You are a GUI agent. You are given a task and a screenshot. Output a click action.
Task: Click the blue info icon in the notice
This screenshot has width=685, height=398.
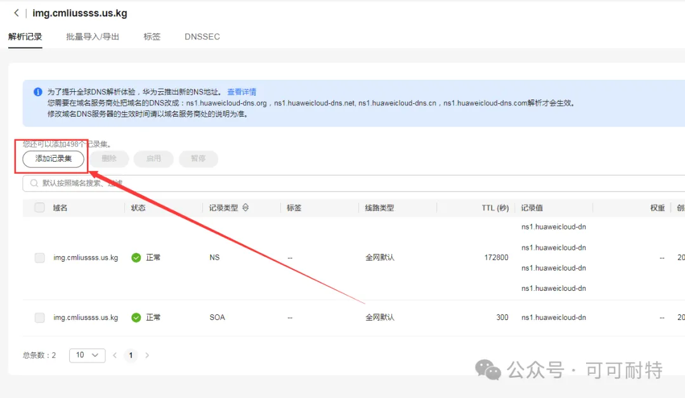[38, 92]
